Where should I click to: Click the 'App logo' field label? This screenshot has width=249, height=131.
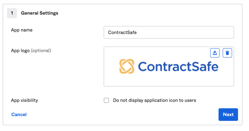[x=20, y=51]
